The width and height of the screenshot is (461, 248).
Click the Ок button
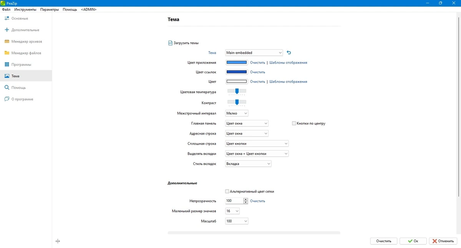coord(413,241)
